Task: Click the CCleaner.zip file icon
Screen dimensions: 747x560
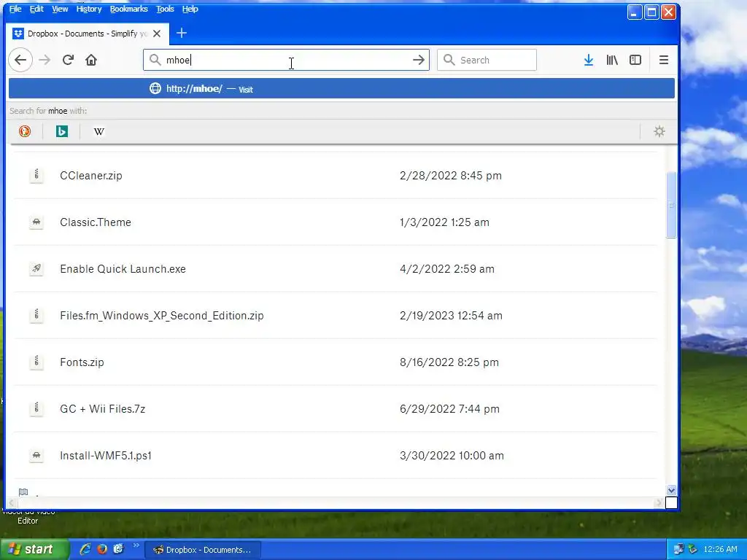Action: pyautogui.click(x=36, y=175)
